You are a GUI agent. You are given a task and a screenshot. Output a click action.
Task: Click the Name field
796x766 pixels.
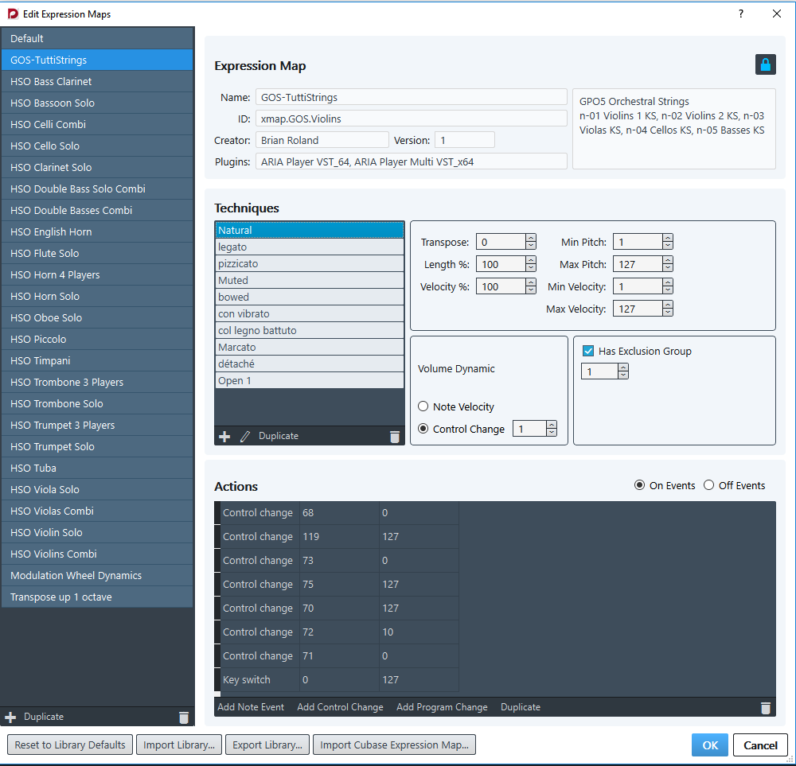pyautogui.click(x=412, y=97)
